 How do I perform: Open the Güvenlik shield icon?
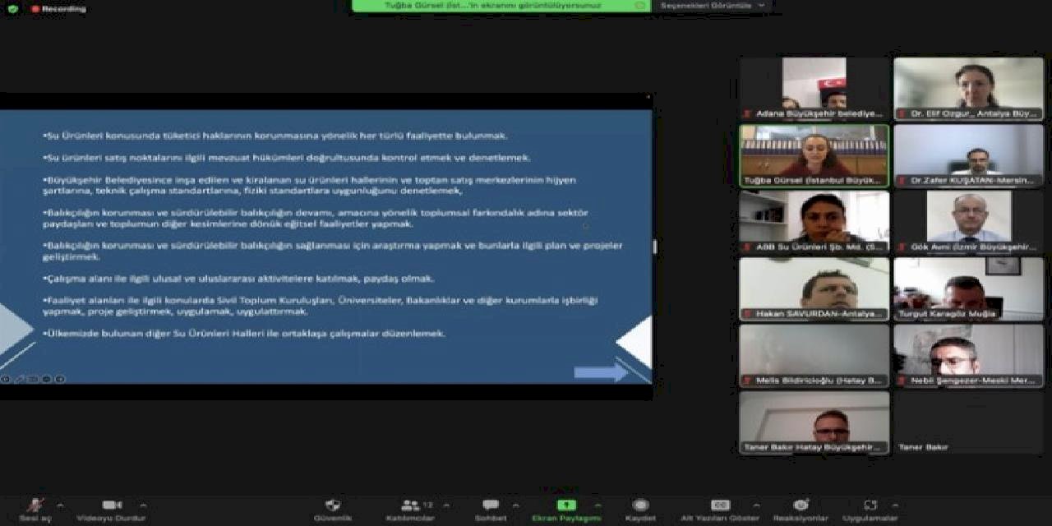coord(333,505)
